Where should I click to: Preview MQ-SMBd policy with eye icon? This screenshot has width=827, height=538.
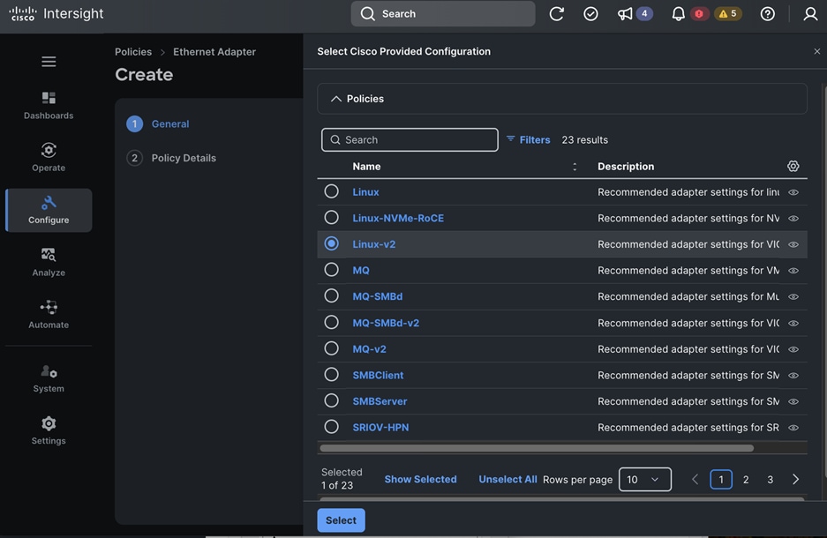[x=793, y=296]
